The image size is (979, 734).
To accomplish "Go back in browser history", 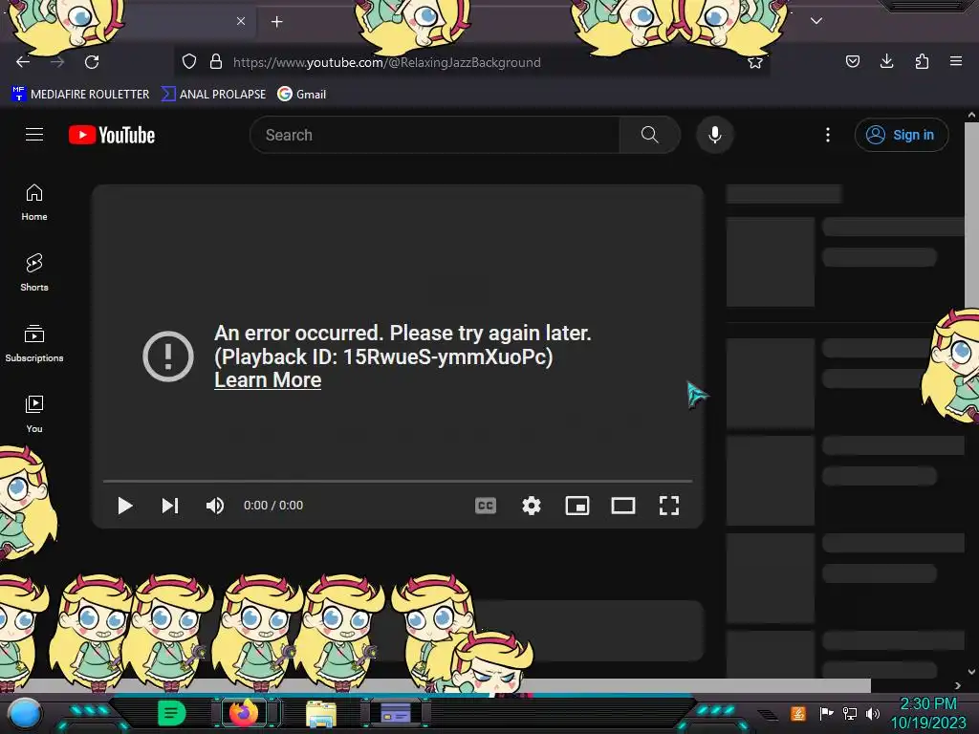I will [x=23, y=62].
